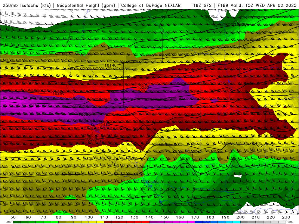
Task: Select the "Geopotential Height (gpm)" header text
Action: (x=86, y=5)
